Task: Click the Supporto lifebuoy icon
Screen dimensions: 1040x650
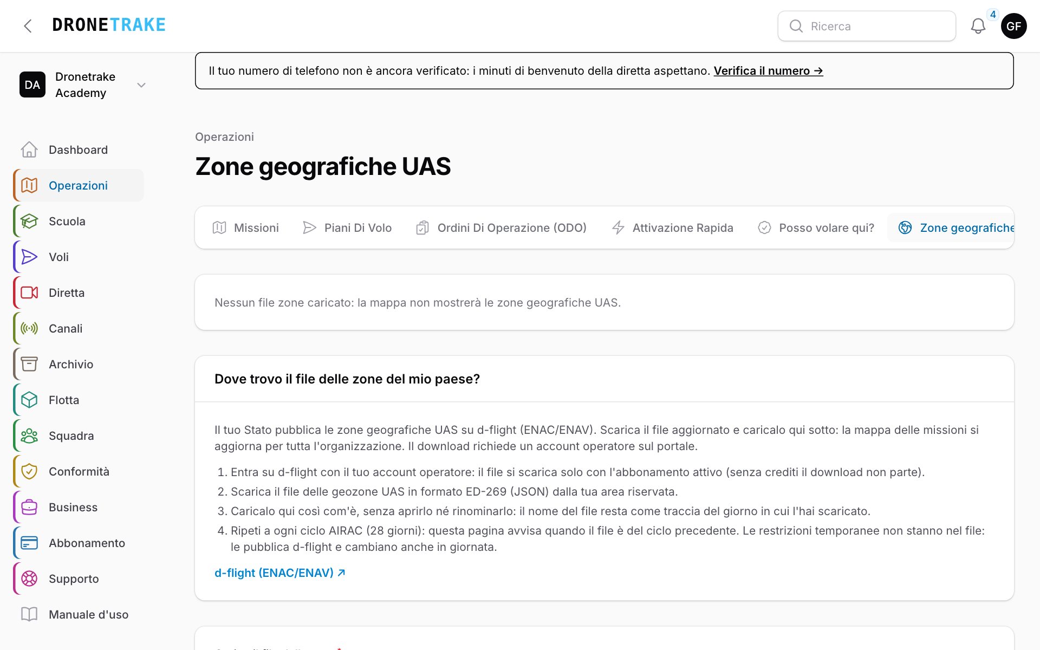Action: click(x=29, y=578)
